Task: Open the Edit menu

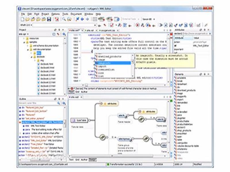Action: [30, 14]
